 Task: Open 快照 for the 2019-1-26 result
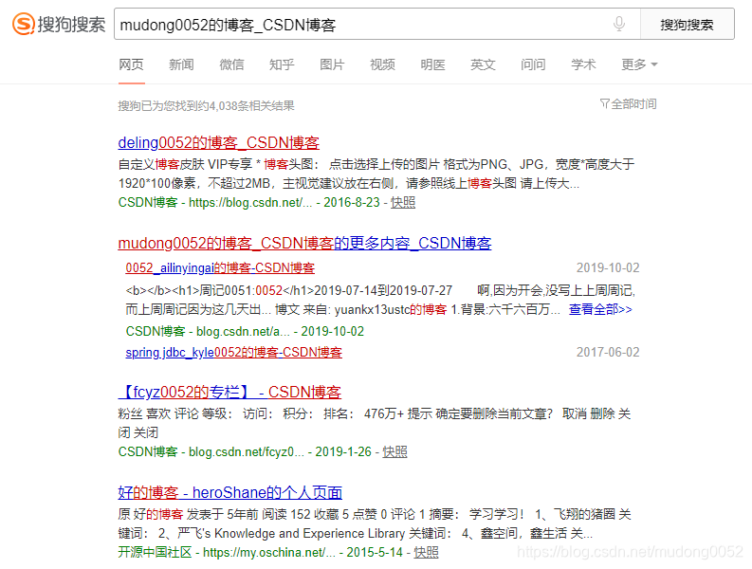394,451
